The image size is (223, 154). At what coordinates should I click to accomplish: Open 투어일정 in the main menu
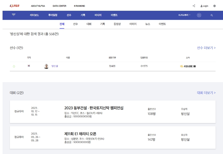tap(53, 15)
